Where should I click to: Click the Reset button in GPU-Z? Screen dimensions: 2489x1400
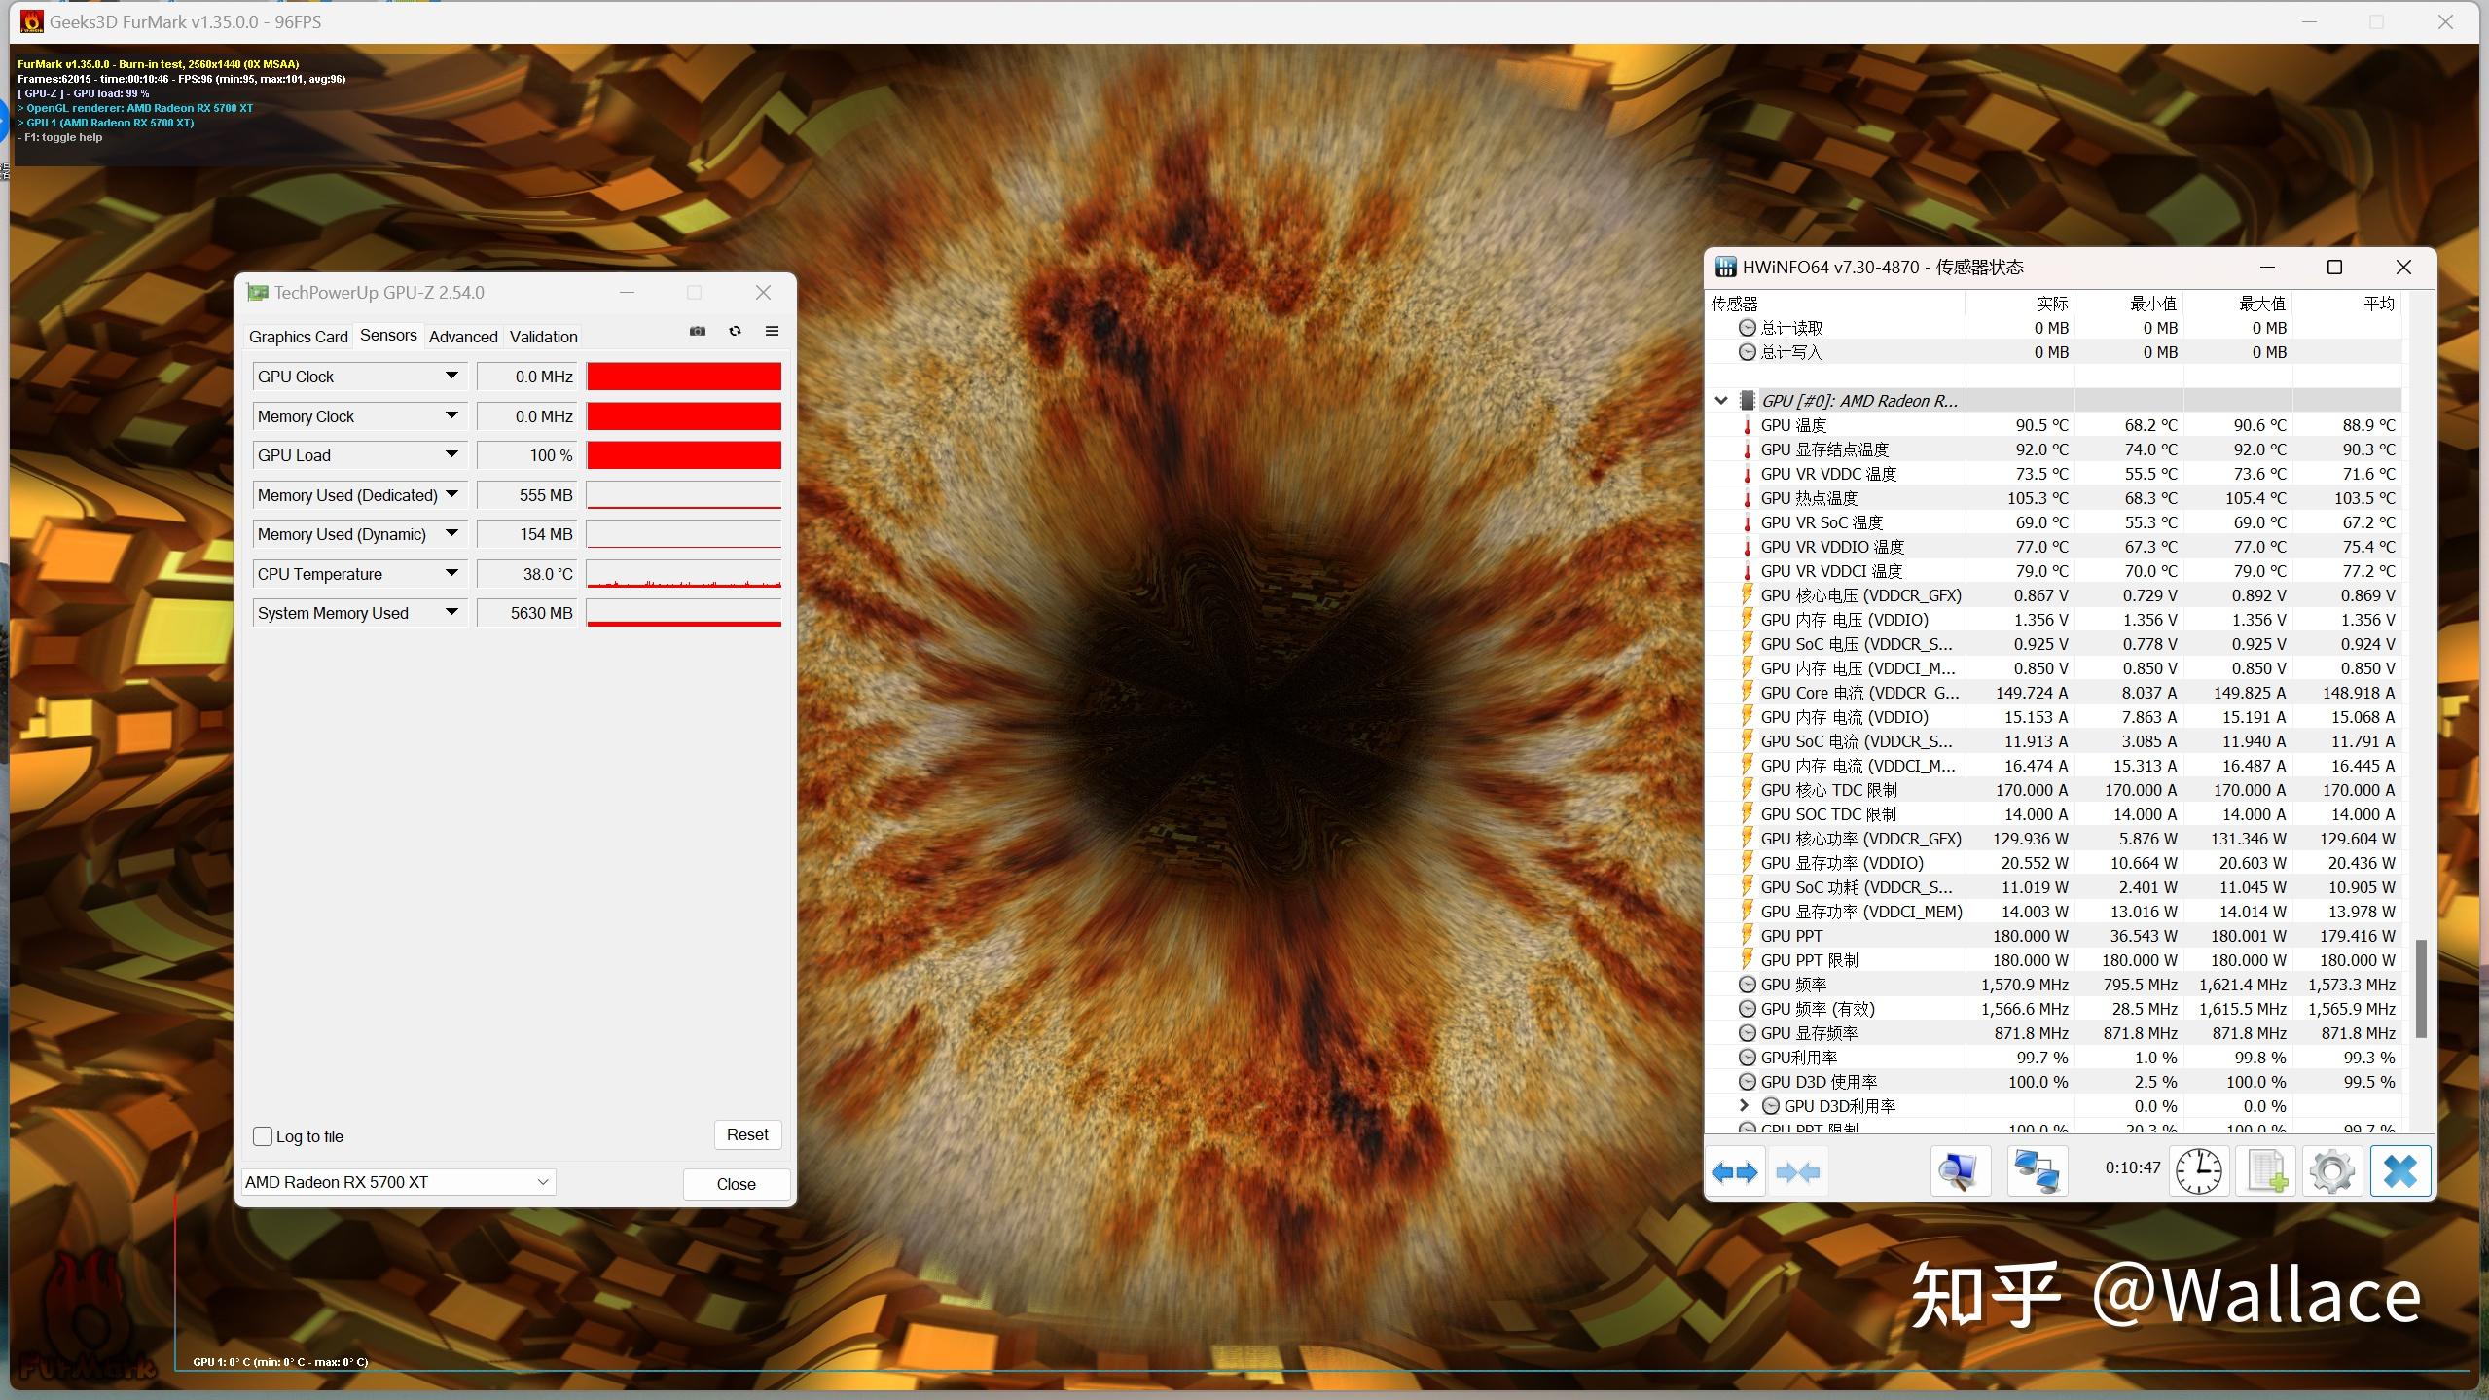[747, 1133]
